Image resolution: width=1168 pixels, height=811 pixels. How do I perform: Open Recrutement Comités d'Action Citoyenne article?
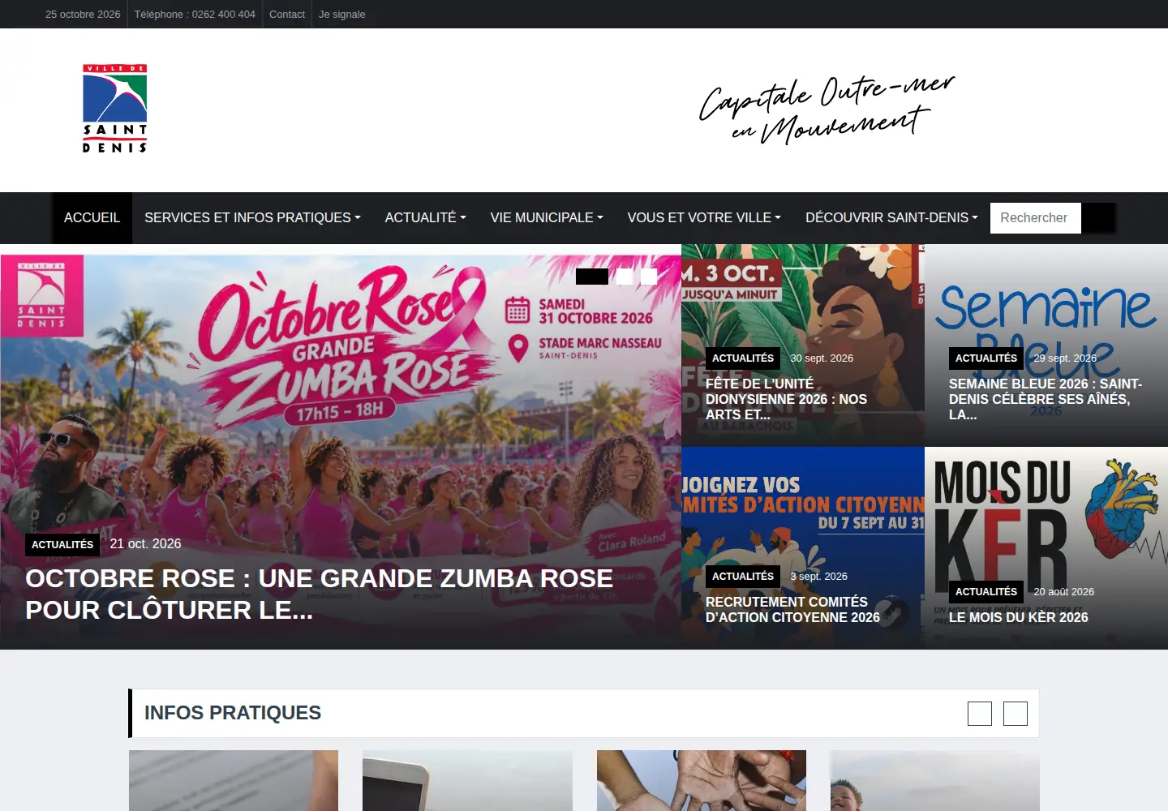792,610
